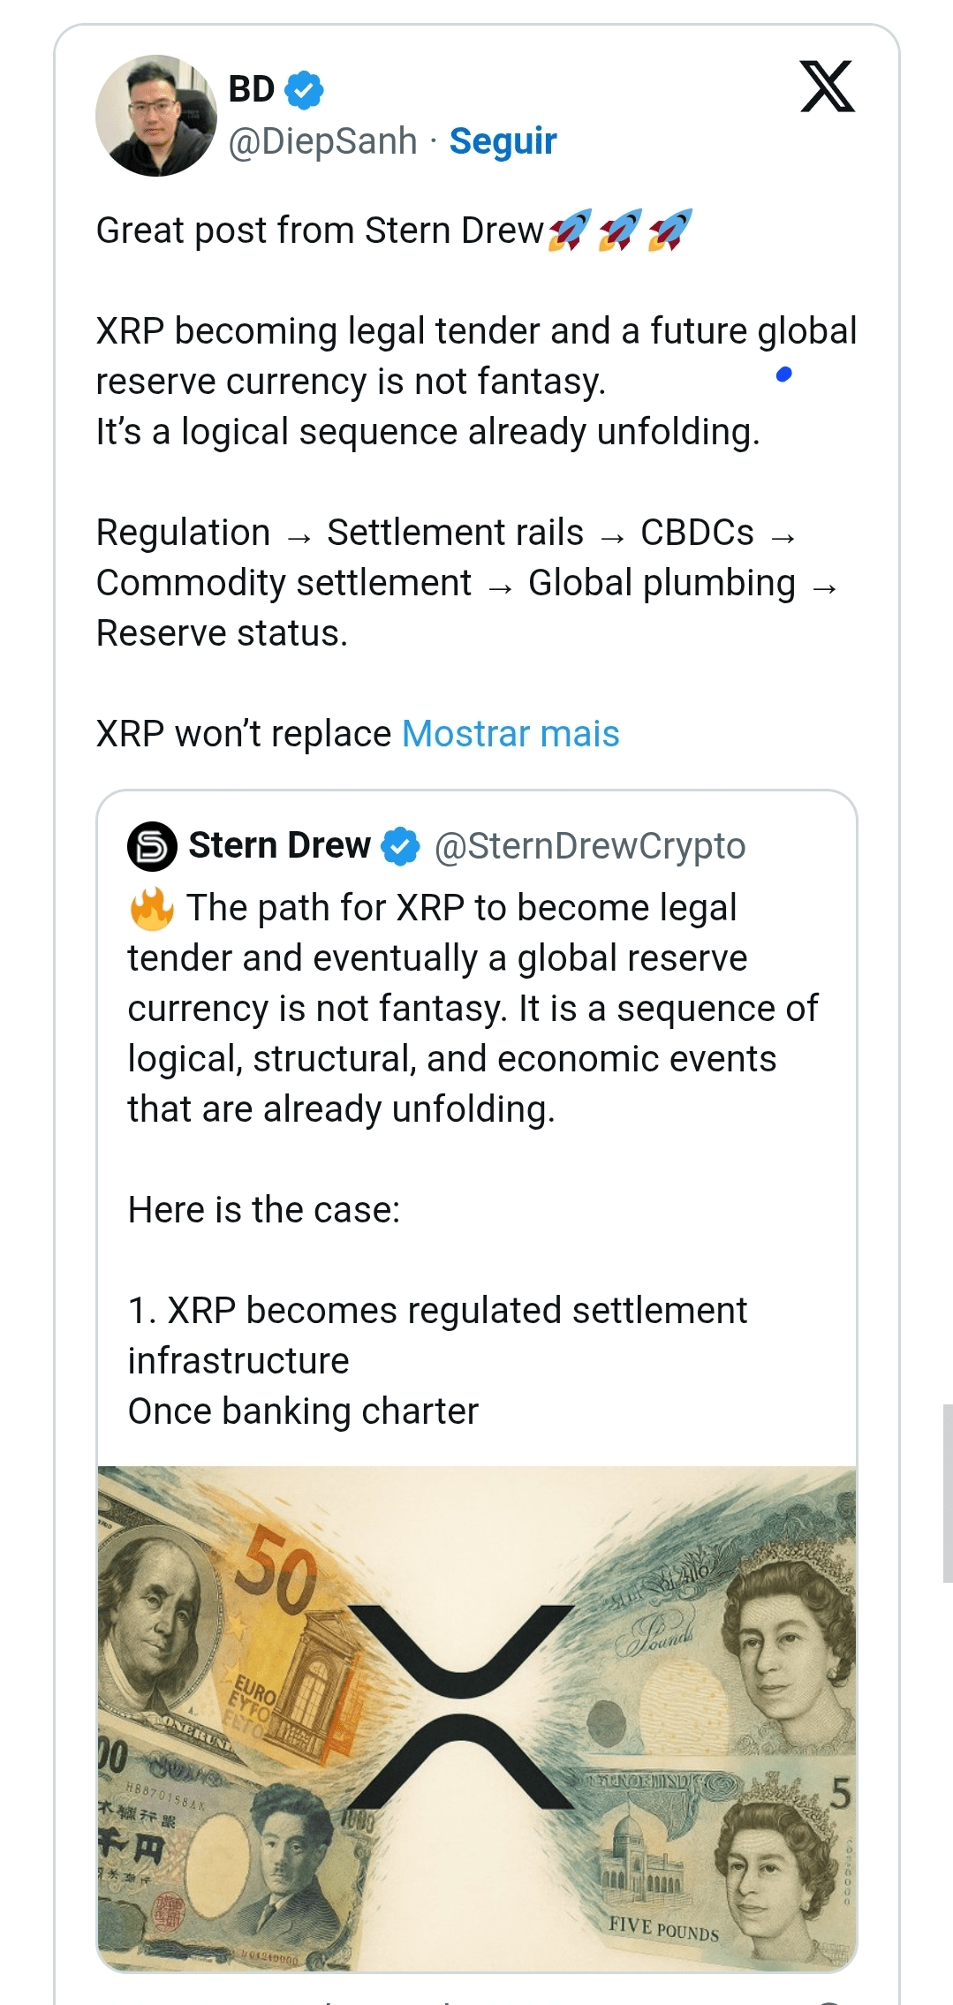The height and width of the screenshot is (2005, 953).
Task: Open the @SternDrewCrypto handle
Action: pyautogui.click(x=590, y=846)
